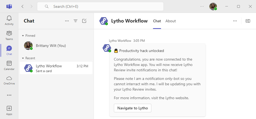Open the Teams section

coord(9,35)
